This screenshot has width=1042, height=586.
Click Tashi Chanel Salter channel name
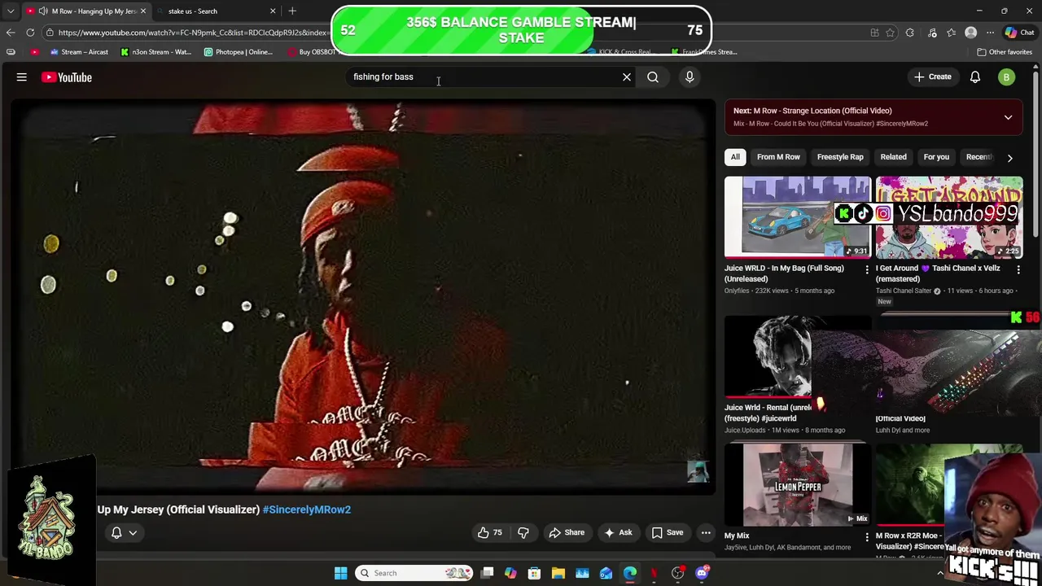click(x=904, y=291)
